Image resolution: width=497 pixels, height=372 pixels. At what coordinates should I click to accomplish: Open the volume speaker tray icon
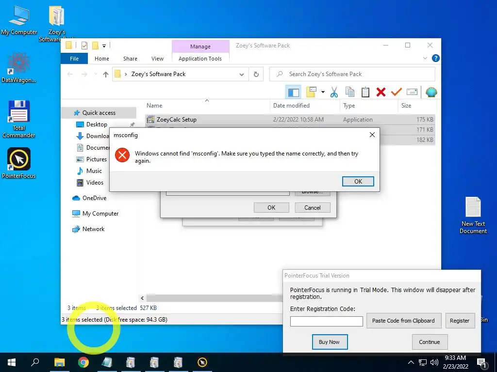coord(434,362)
